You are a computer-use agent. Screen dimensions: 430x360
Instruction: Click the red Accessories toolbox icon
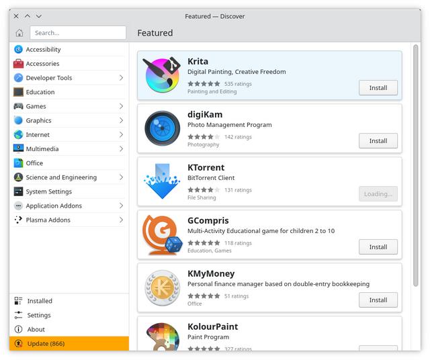[18, 64]
